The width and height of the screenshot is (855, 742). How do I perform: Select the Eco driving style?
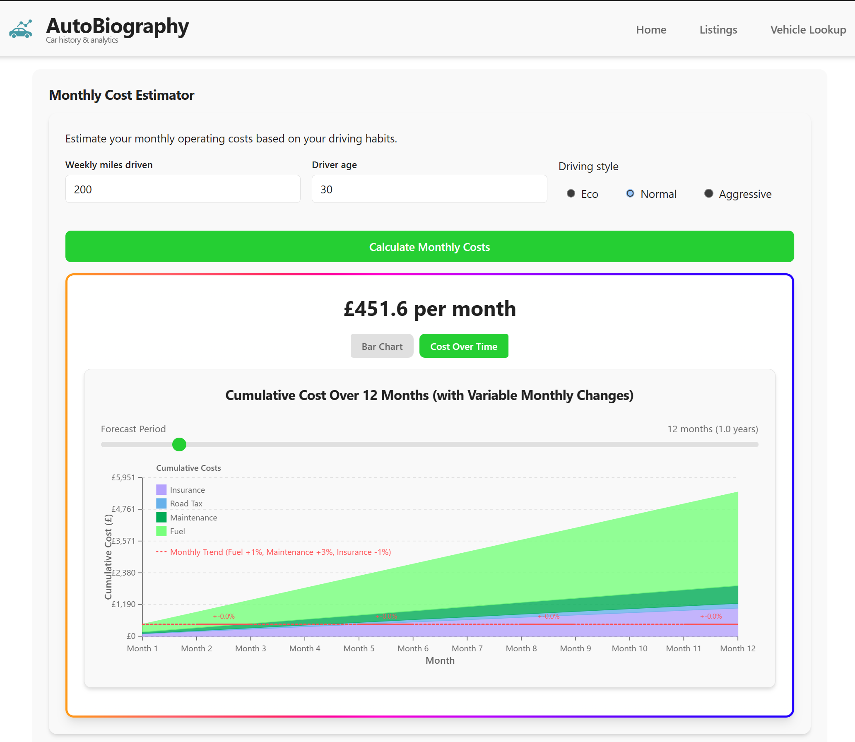pos(571,193)
